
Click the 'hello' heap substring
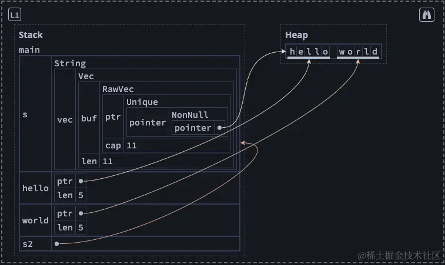309,52
